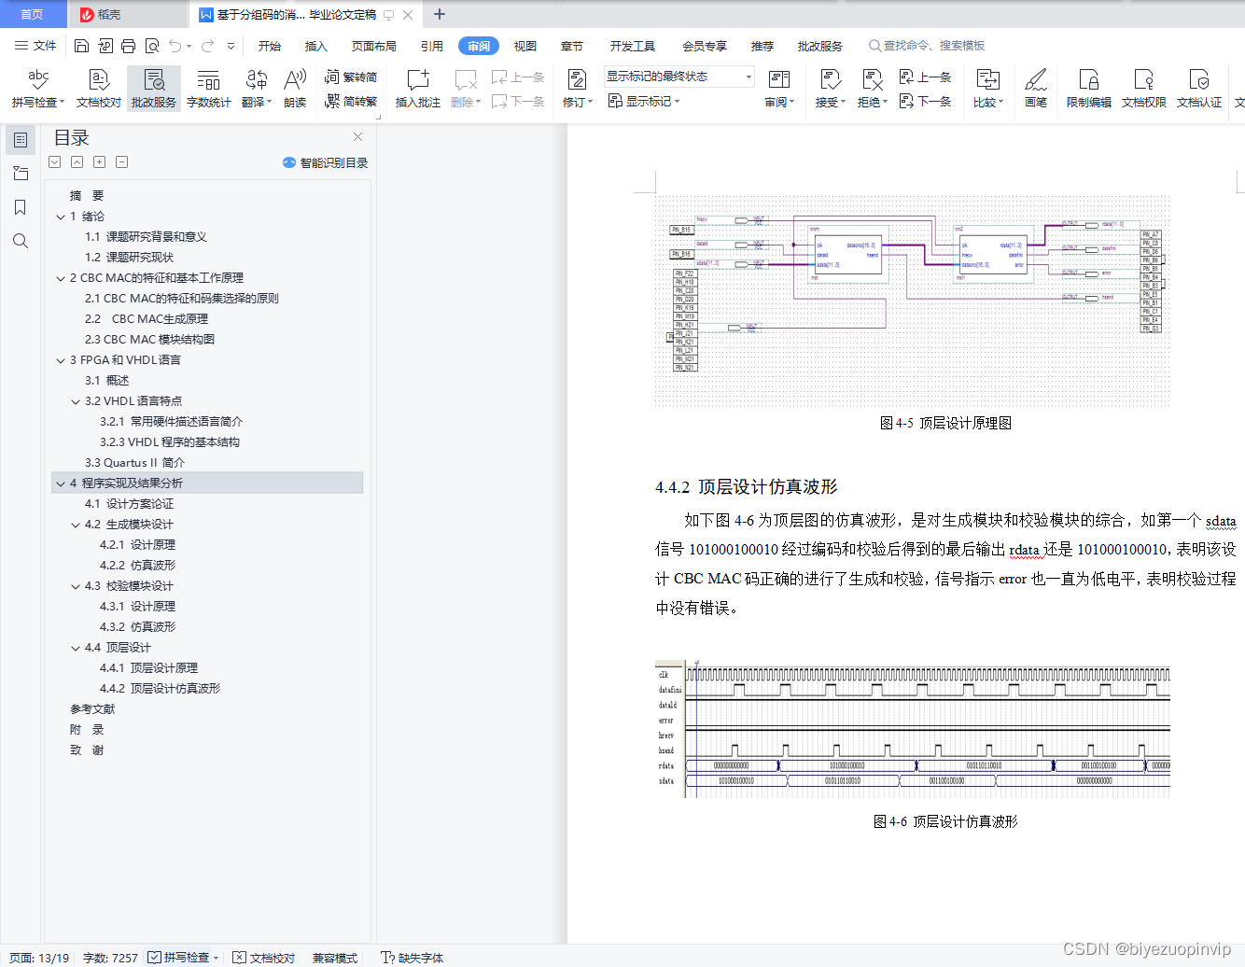Viewport: 1245px width, 967px height.
Task: Open the 拼写检查 spell check tool
Action: [38, 89]
